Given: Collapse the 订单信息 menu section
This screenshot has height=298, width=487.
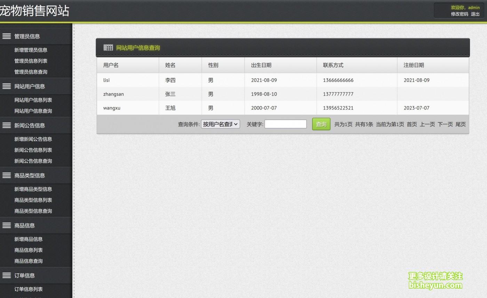Looking at the screenshot, I should (36, 275).
